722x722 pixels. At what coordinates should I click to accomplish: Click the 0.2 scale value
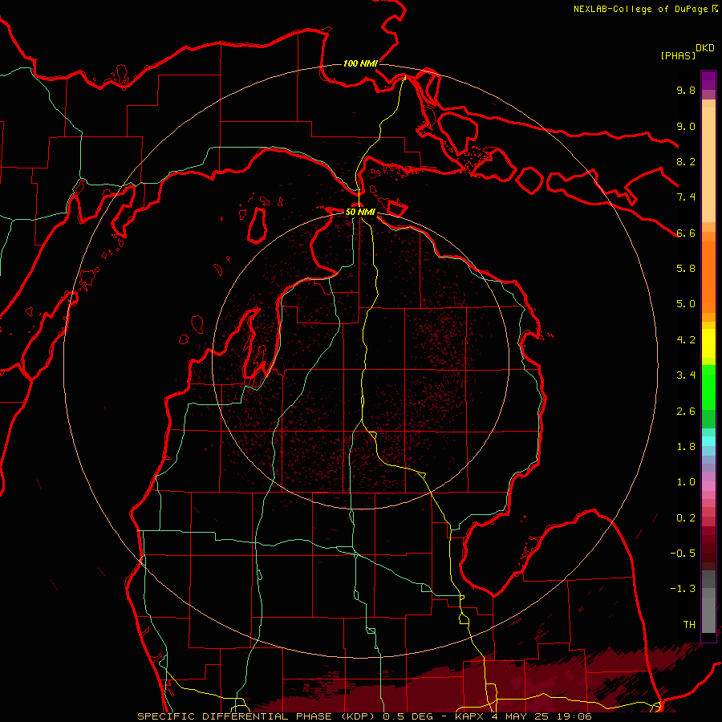(x=686, y=518)
